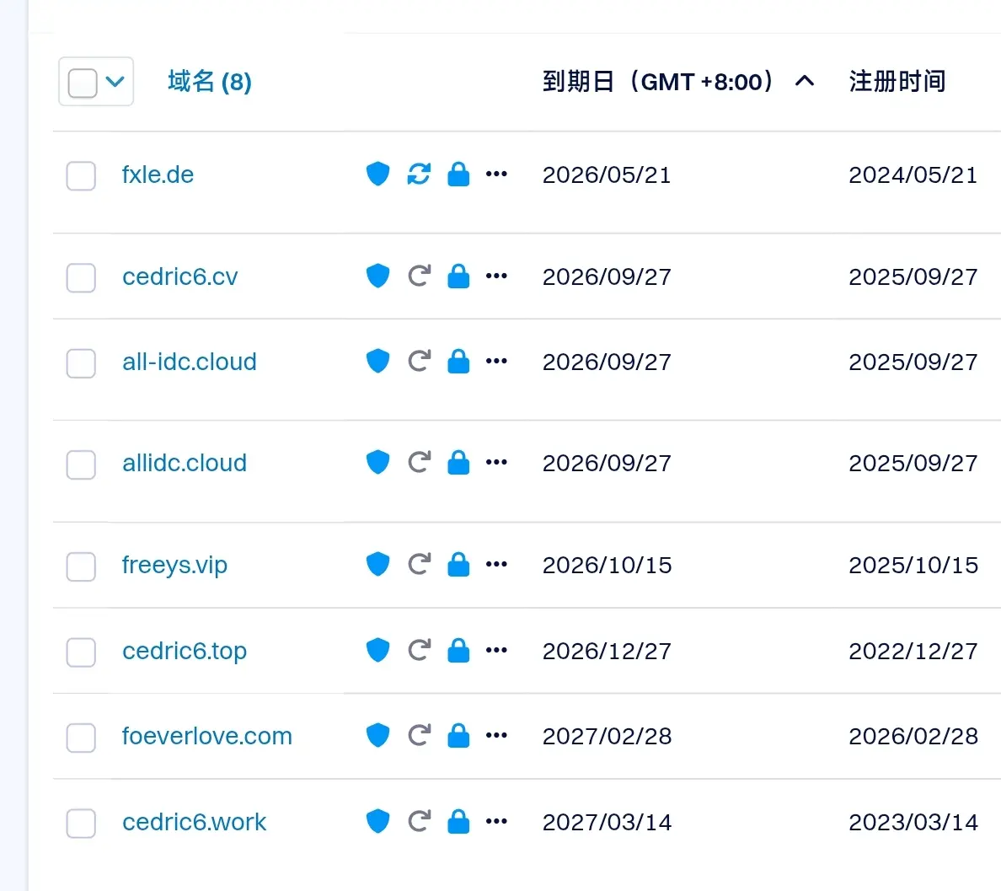Click the renew icon for all-idc.cloud
Image resolution: width=1001 pixels, height=891 pixels.
pos(420,361)
